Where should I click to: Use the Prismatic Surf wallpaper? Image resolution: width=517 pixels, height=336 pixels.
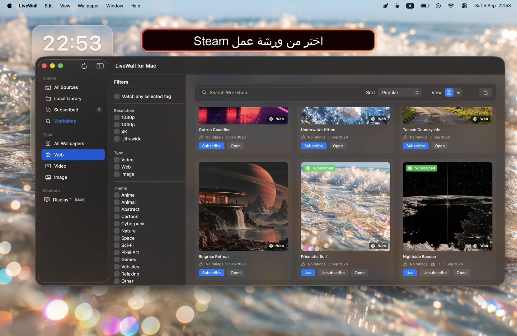(308, 273)
